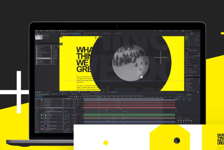Select the Standard workspace in top bar
This screenshot has width=224, height=150.
(161, 31)
